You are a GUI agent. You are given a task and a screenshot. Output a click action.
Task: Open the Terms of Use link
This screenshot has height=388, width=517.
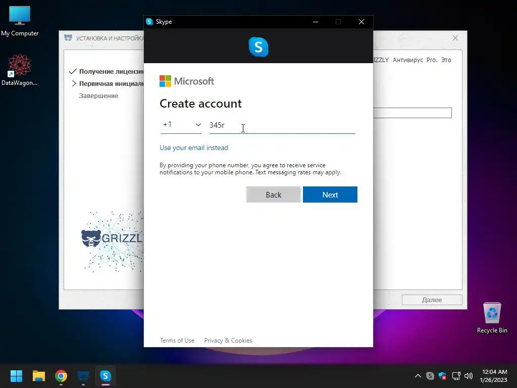[177, 341]
